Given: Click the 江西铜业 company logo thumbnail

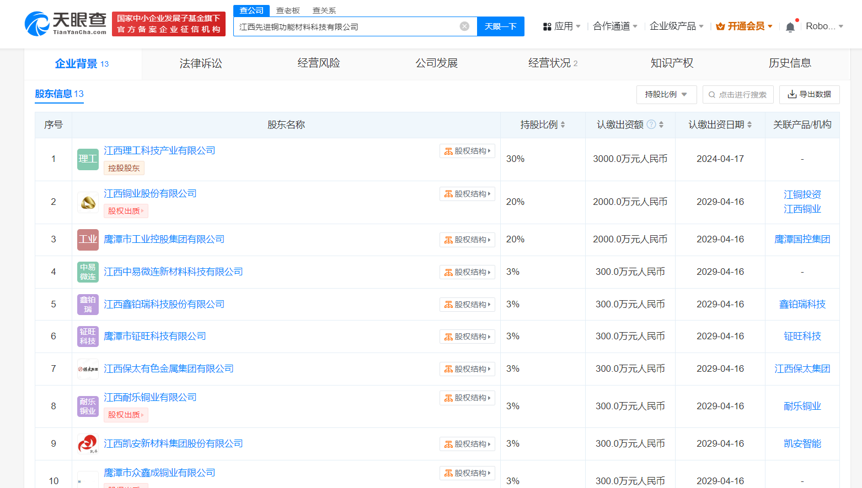Looking at the screenshot, I should click(x=88, y=202).
